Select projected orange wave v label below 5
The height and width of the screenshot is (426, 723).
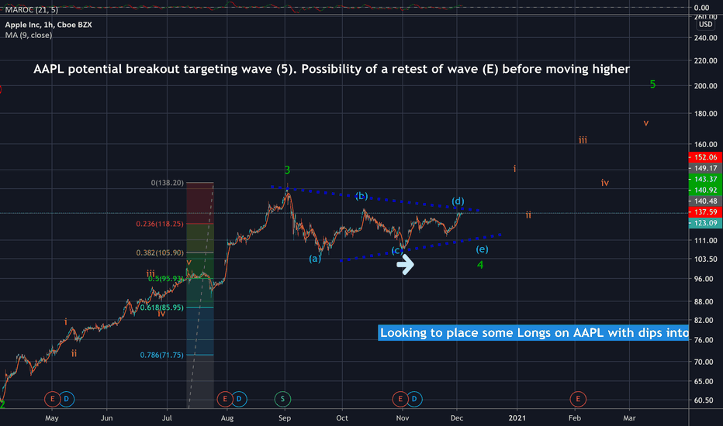(646, 123)
